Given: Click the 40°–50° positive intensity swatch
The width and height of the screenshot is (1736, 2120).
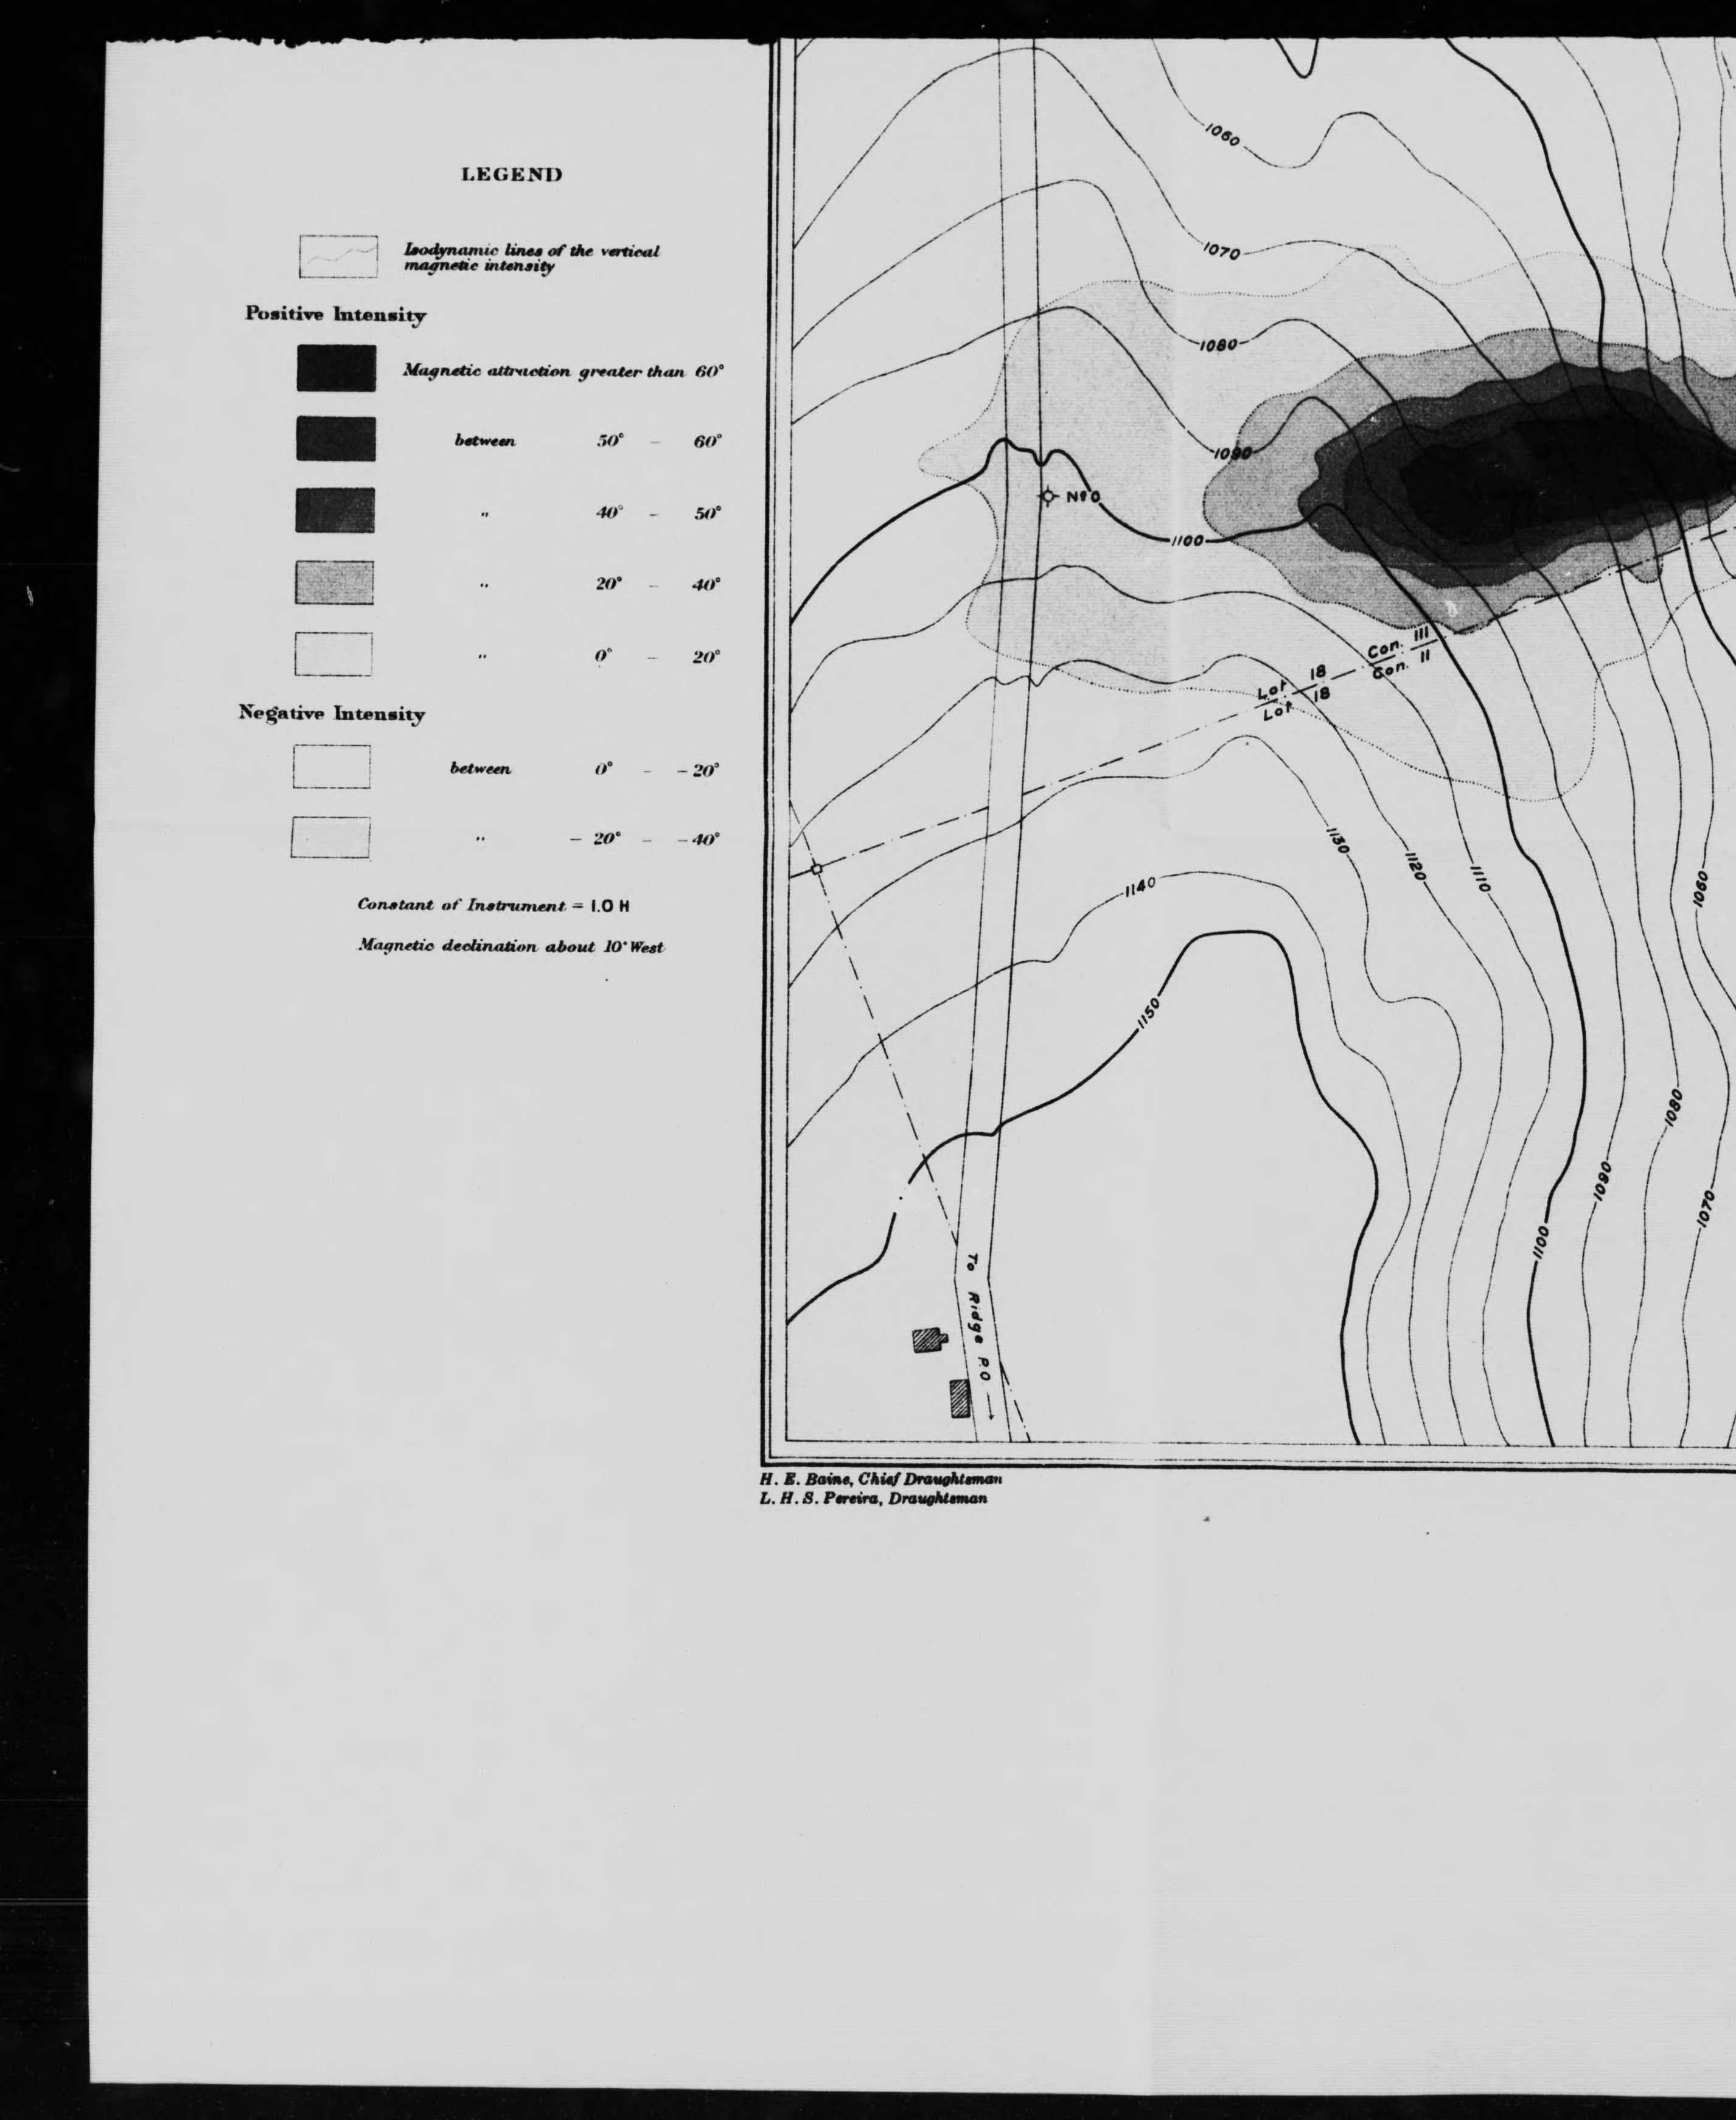Looking at the screenshot, I should pyautogui.click(x=335, y=510).
